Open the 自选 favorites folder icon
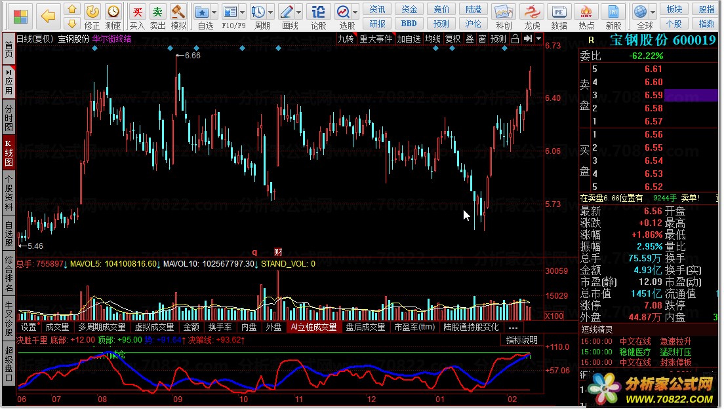 pos(202,12)
